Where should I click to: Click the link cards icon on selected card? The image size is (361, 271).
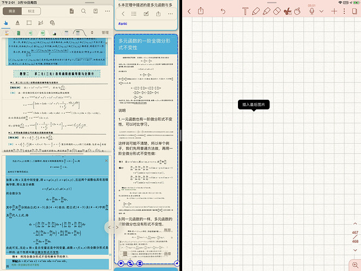tap(130, 263)
